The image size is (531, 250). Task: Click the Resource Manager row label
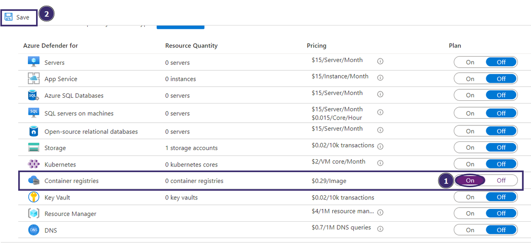point(70,214)
